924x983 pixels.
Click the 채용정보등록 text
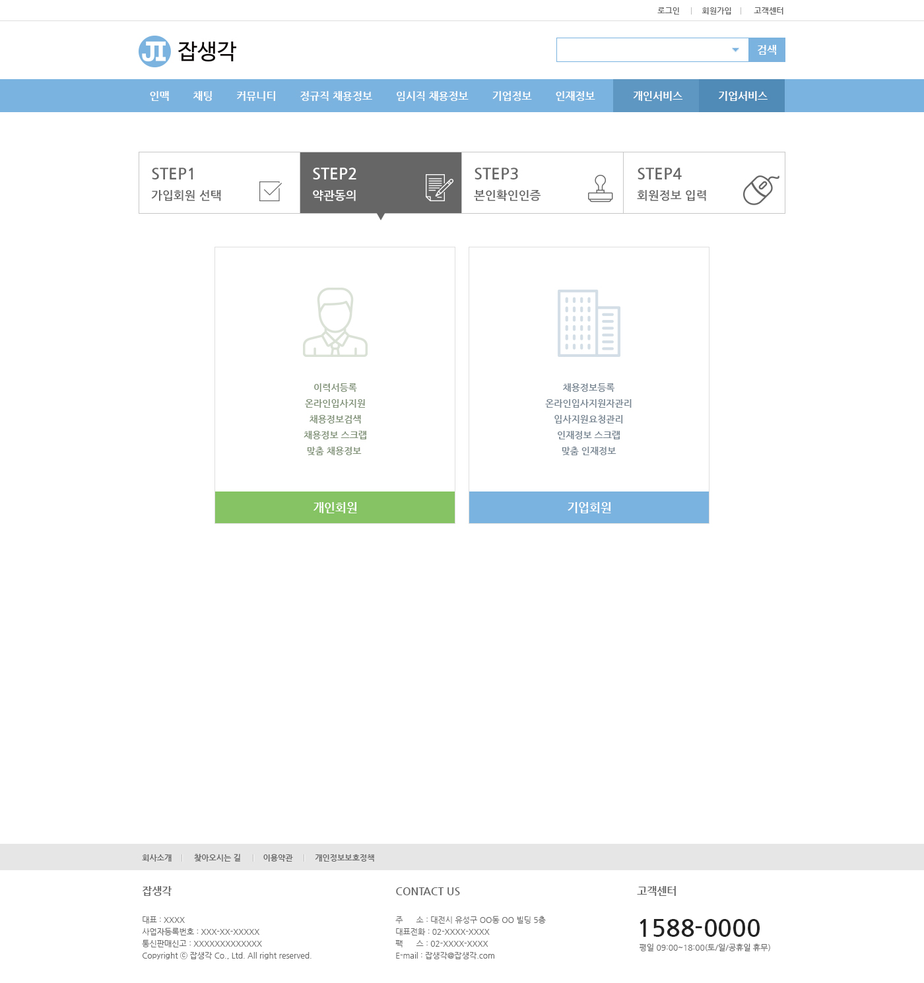click(589, 387)
